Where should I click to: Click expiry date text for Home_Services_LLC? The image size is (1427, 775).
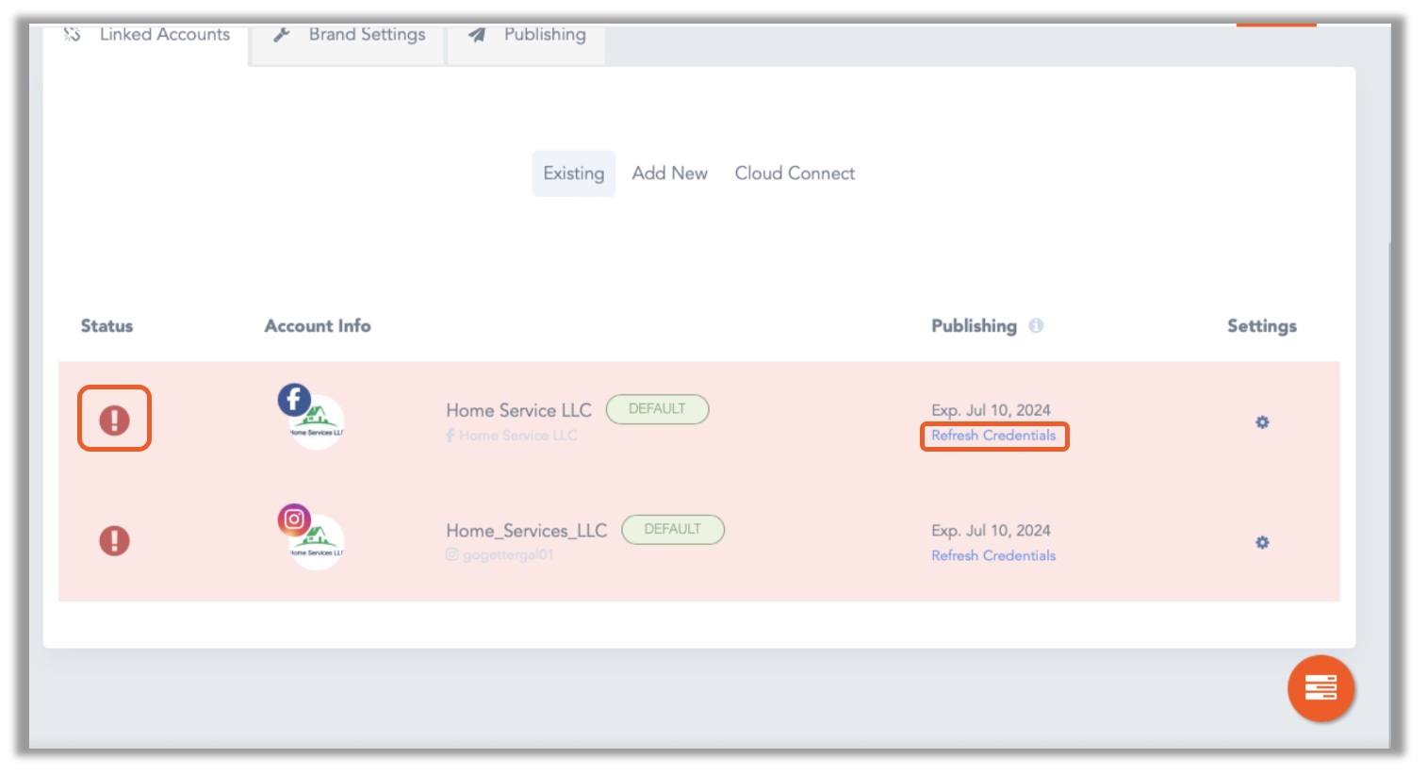click(991, 531)
